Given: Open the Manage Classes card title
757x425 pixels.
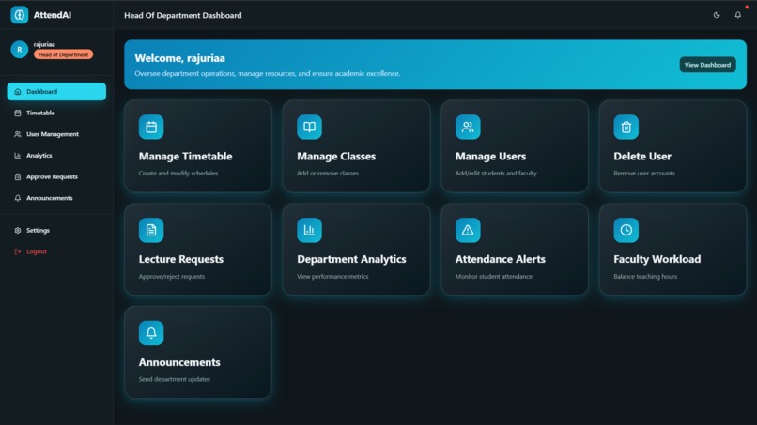Looking at the screenshot, I should [336, 157].
